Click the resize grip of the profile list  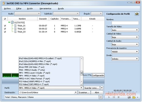click(81, 84)
